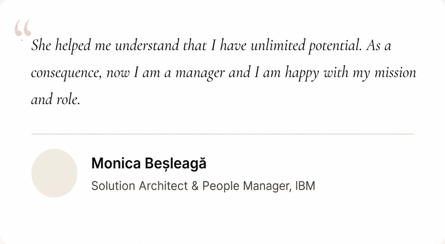Viewport: 445px width, 244px height.
Task: Click the words "She helped me"
Action: tap(71, 46)
